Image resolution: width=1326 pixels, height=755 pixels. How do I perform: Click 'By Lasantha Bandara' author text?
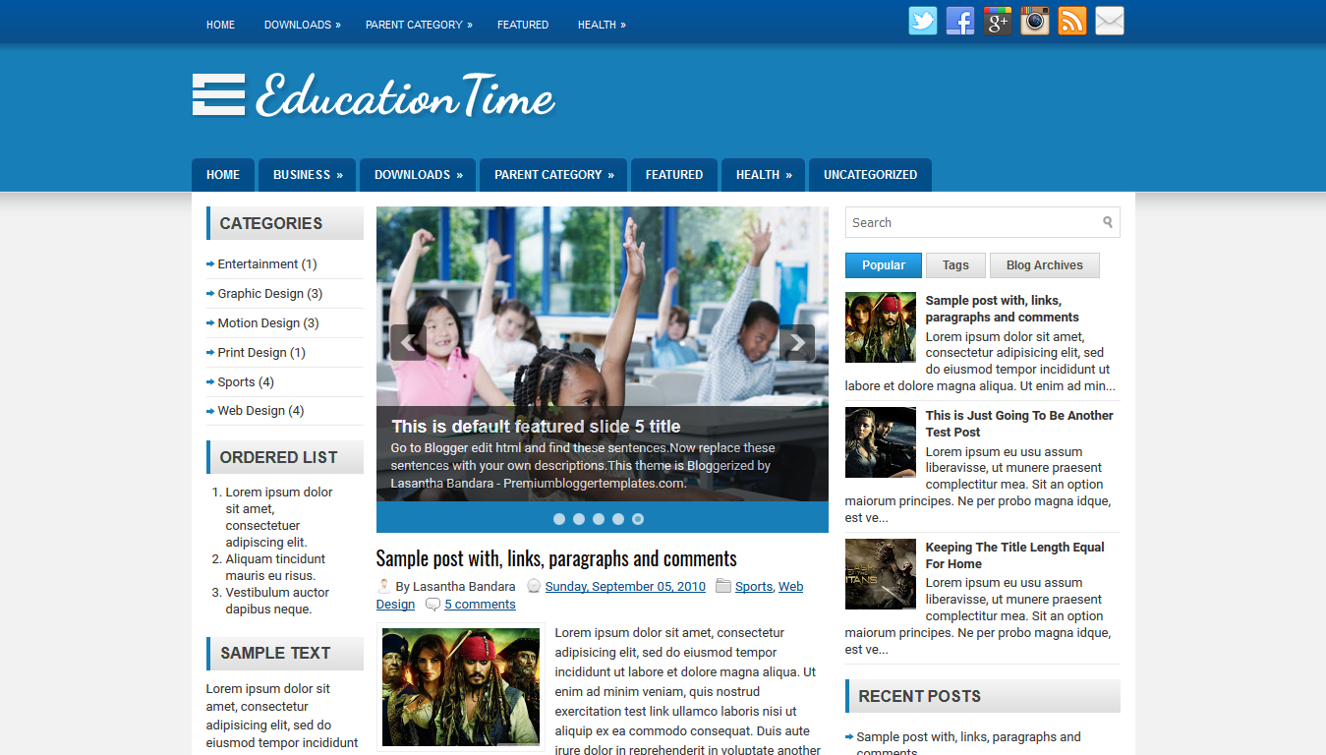[455, 586]
